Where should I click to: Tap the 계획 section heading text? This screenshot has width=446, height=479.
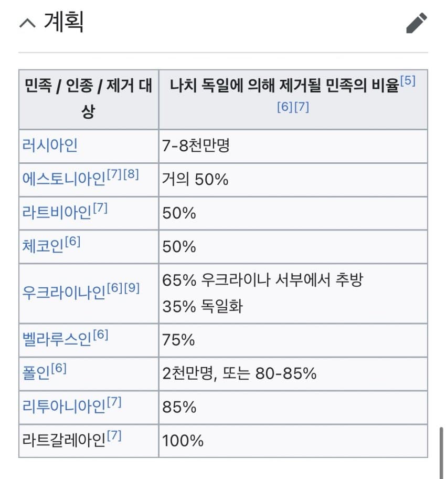coord(64,22)
